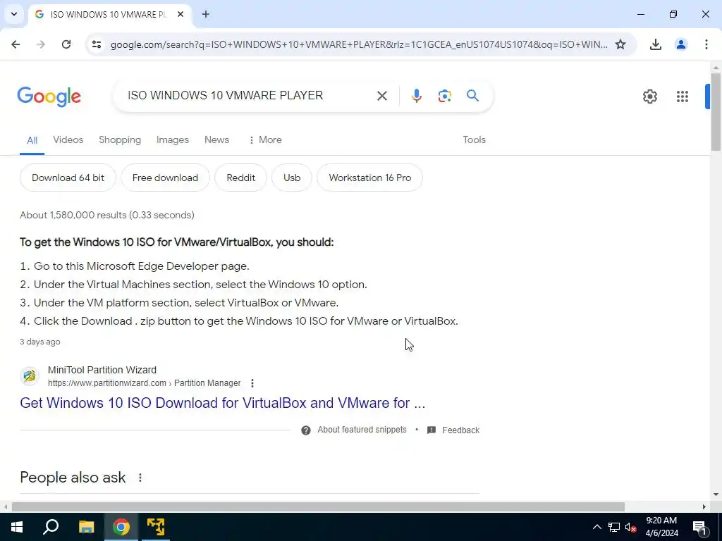Screen dimensions: 722x541
Task: Click the scroll right arrow on horizontal scrollbar
Action: coord(704,507)
